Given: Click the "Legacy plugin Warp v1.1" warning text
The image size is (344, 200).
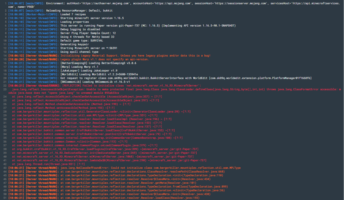Looking at the screenshot, I should (x=105, y=59).
